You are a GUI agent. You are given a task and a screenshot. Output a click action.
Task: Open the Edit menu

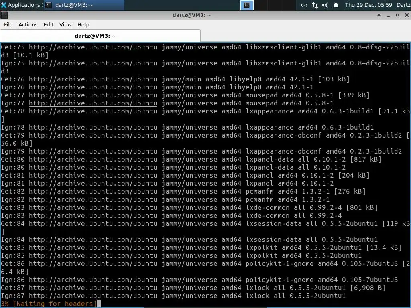(48, 24)
